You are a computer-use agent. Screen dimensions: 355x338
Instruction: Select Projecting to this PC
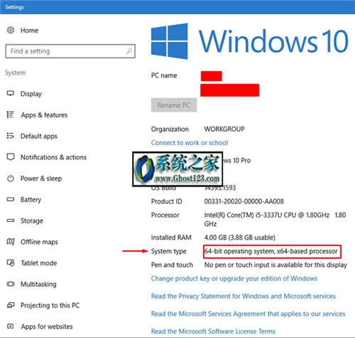pyautogui.click(x=50, y=305)
